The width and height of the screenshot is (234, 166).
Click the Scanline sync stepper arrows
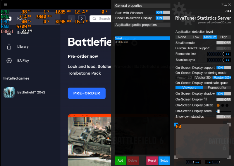[x=228, y=60]
